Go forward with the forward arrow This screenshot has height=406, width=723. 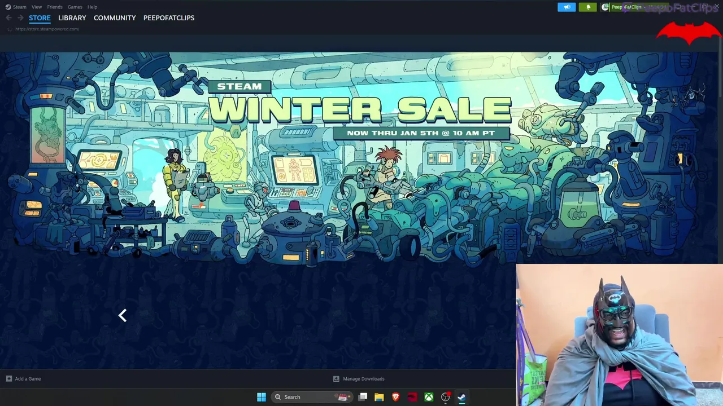pyautogui.click(x=20, y=18)
